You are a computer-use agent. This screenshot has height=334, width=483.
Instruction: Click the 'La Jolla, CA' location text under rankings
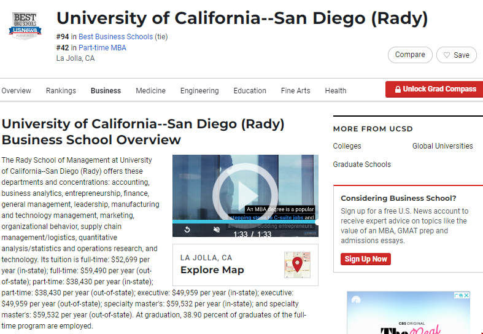[x=75, y=58]
